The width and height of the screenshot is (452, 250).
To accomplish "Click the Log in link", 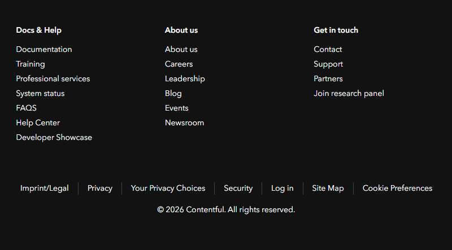I will [x=282, y=188].
